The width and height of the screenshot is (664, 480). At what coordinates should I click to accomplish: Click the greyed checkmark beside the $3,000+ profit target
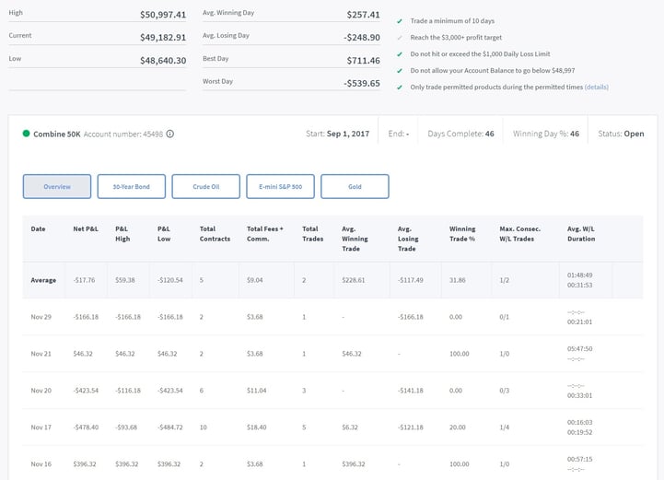(x=399, y=37)
